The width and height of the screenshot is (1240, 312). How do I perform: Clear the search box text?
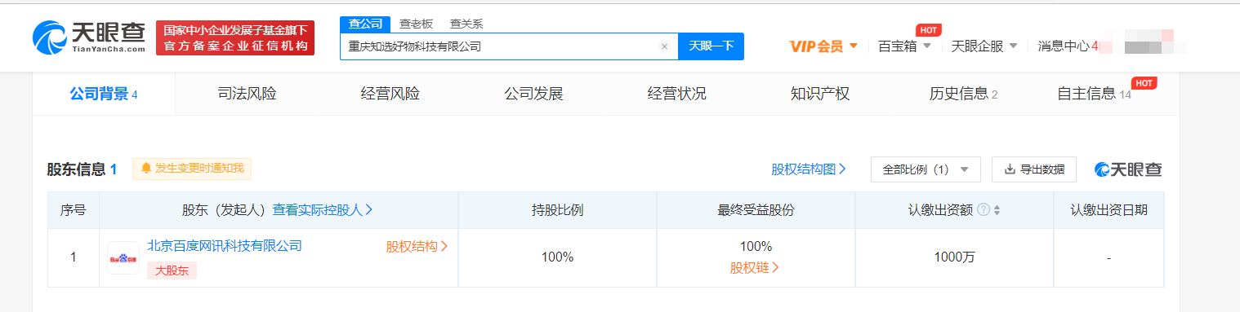664,46
